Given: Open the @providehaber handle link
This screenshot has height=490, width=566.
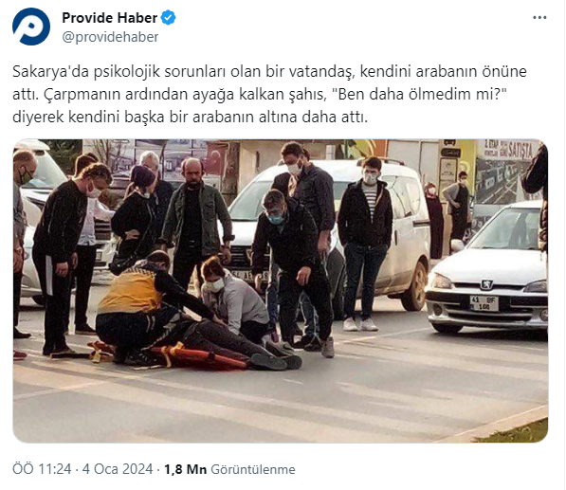Looking at the screenshot, I should click(110, 37).
